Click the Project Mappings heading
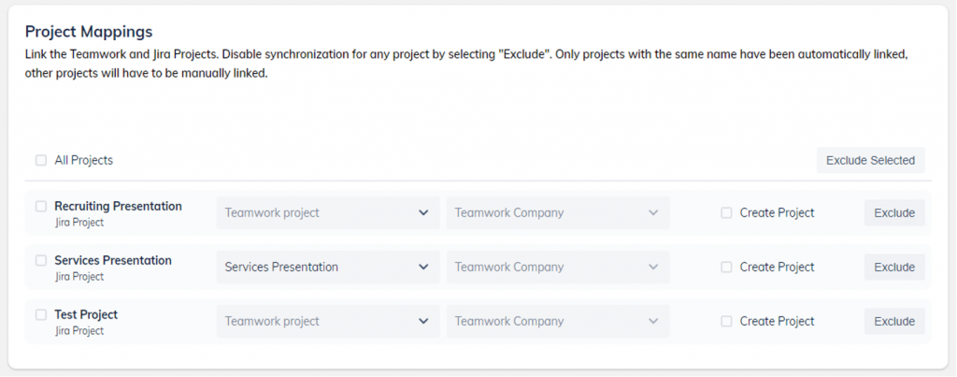Viewport: 957px width, 377px height. (89, 33)
